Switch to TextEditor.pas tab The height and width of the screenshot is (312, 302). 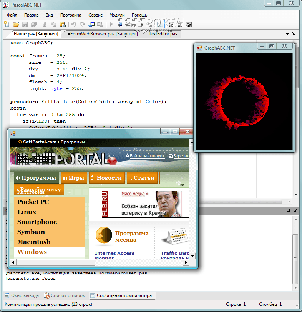pyautogui.click(x=163, y=34)
